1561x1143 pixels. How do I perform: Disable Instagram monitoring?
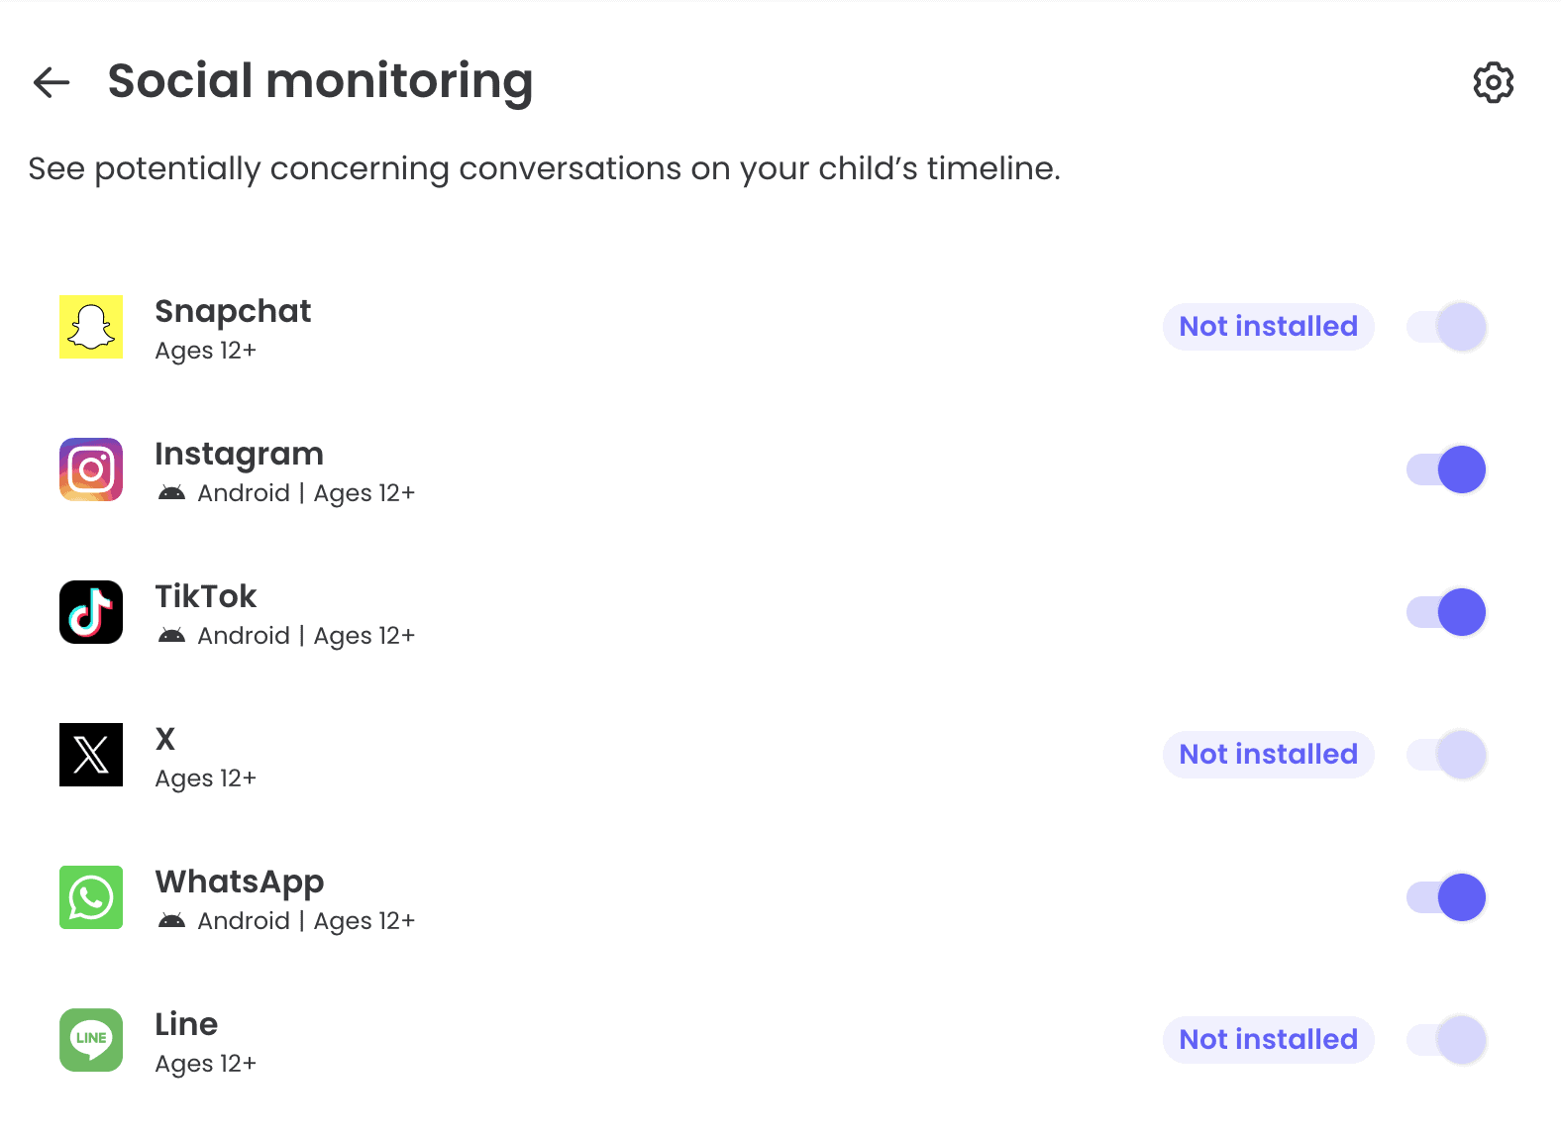[x=1445, y=469]
